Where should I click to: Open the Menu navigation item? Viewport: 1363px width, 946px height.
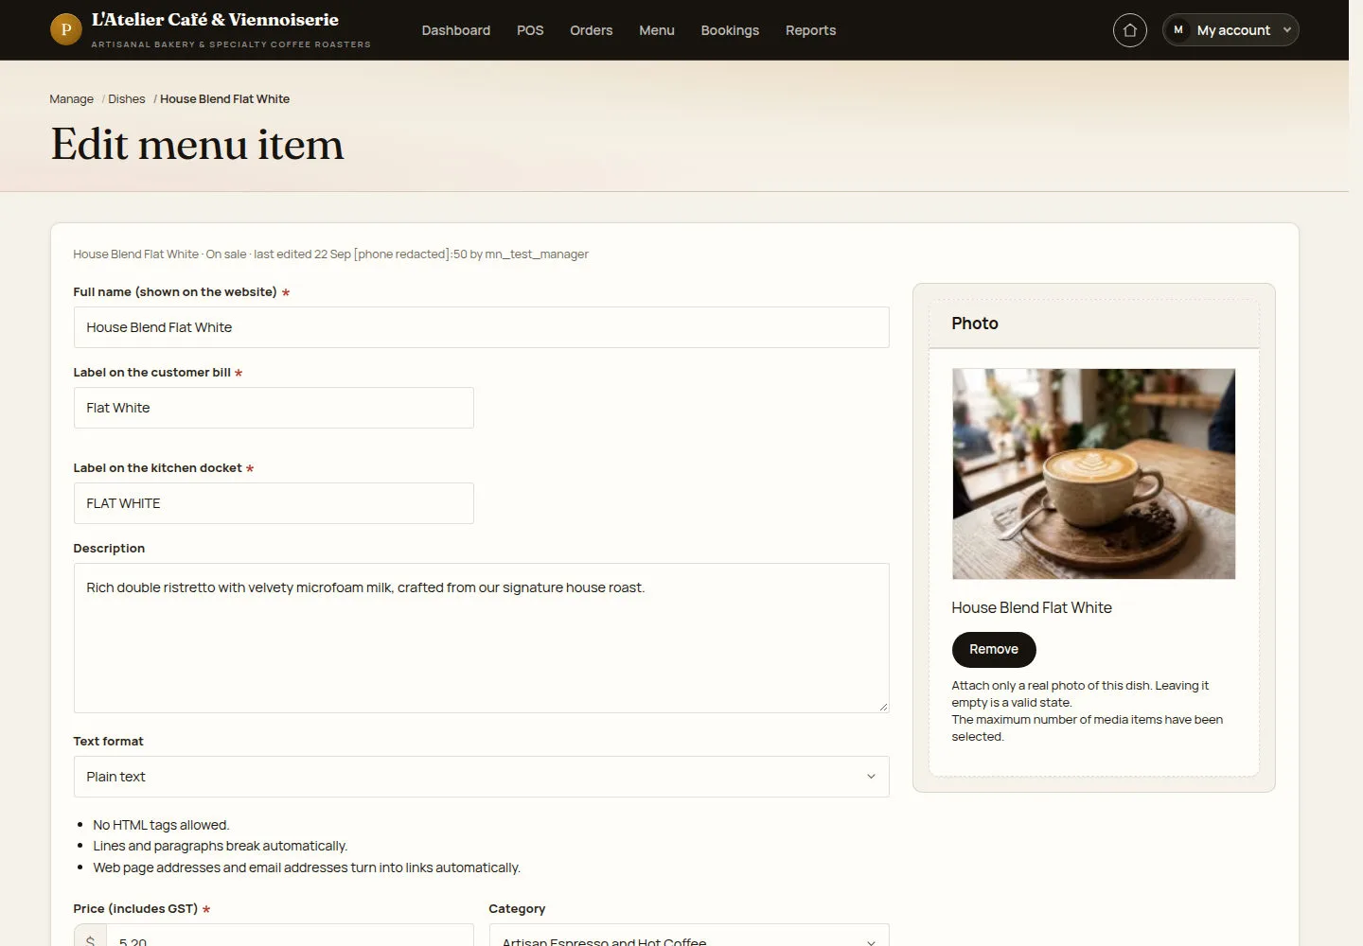pos(657,30)
